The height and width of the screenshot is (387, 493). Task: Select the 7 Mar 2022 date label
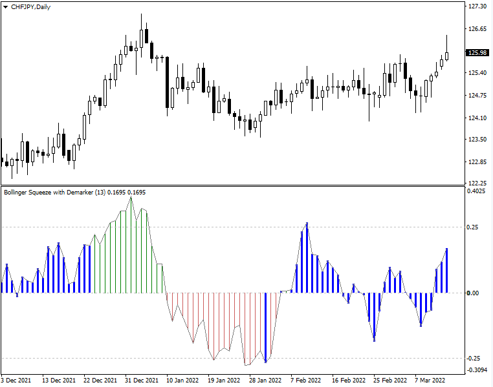pos(430,380)
